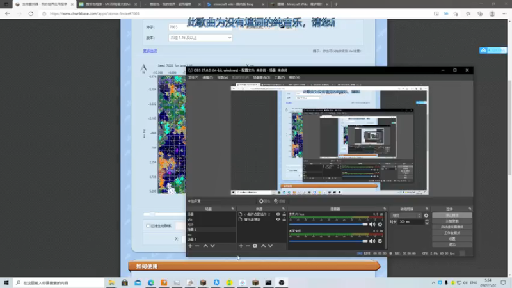This screenshot has height=288, width=512.
Task: Undock the audio mixer panel via its icon
Action: [385, 209]
